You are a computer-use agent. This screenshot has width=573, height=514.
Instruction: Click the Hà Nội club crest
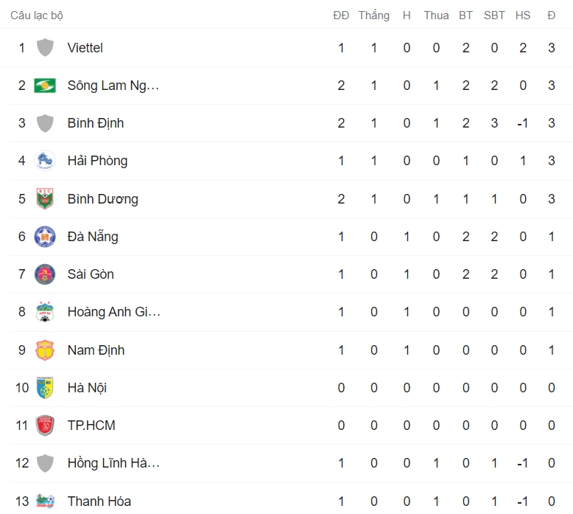click(x=45, y=388)
